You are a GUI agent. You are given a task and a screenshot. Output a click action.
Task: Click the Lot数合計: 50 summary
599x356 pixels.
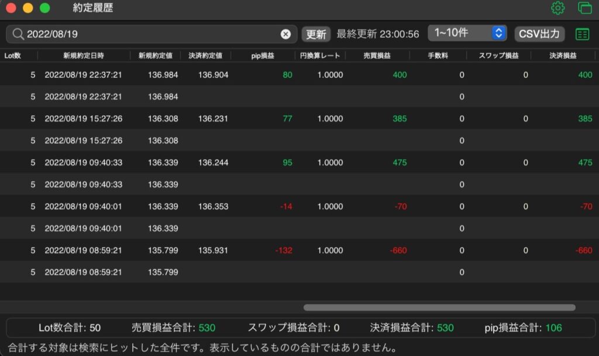(70, 328)
